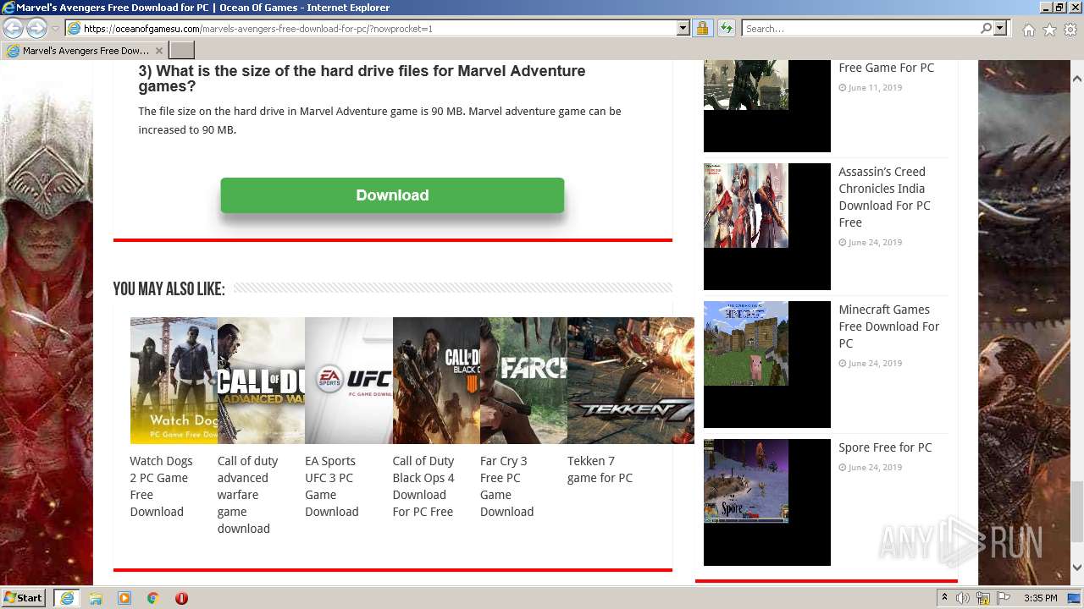The image size is (1084, 609).
Task: Click the green Download button
Action: click(392, 195)
